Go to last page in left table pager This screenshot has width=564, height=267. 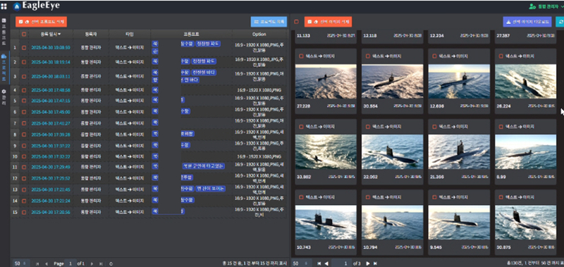tap(101, 263)
